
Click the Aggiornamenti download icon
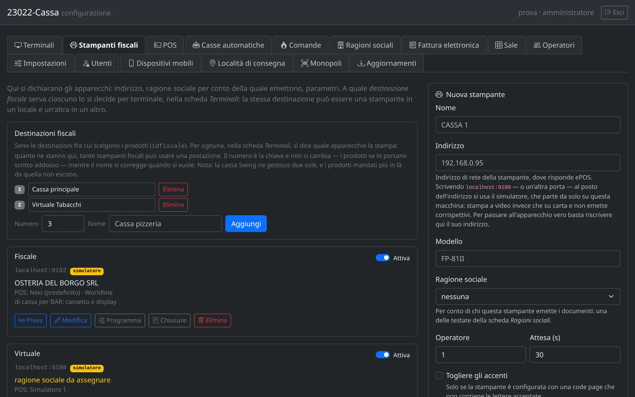[361, 63]
